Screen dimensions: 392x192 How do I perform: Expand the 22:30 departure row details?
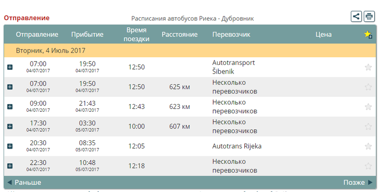(10, 166)
